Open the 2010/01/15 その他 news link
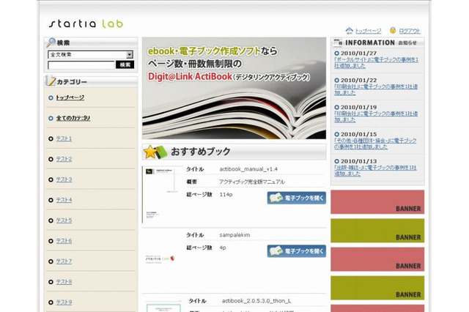The height and width of the screenshot is (312, 469). click(x=375, y=144)
